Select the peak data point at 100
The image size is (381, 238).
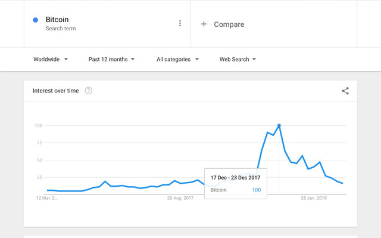(279, 126)
